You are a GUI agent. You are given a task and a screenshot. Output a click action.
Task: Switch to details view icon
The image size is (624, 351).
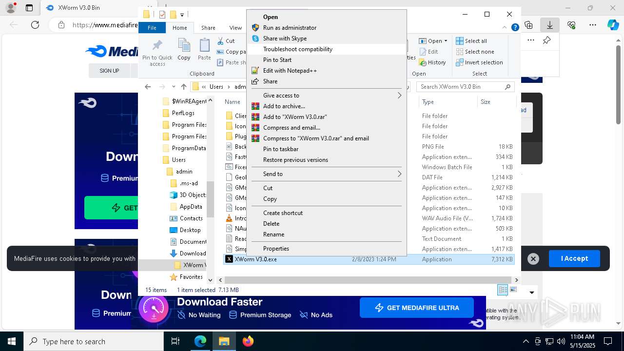coord(502,290)
